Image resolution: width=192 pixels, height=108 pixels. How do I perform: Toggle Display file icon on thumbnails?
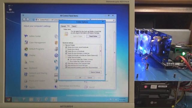[x=66, y=51]
